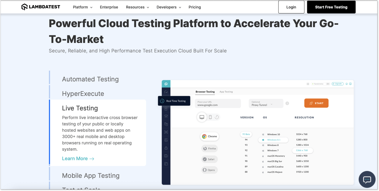Viewport: 379px width, 191px height.
Task: Click the folder icon in dashboard sidebar
Action: [x=166, y=164]
